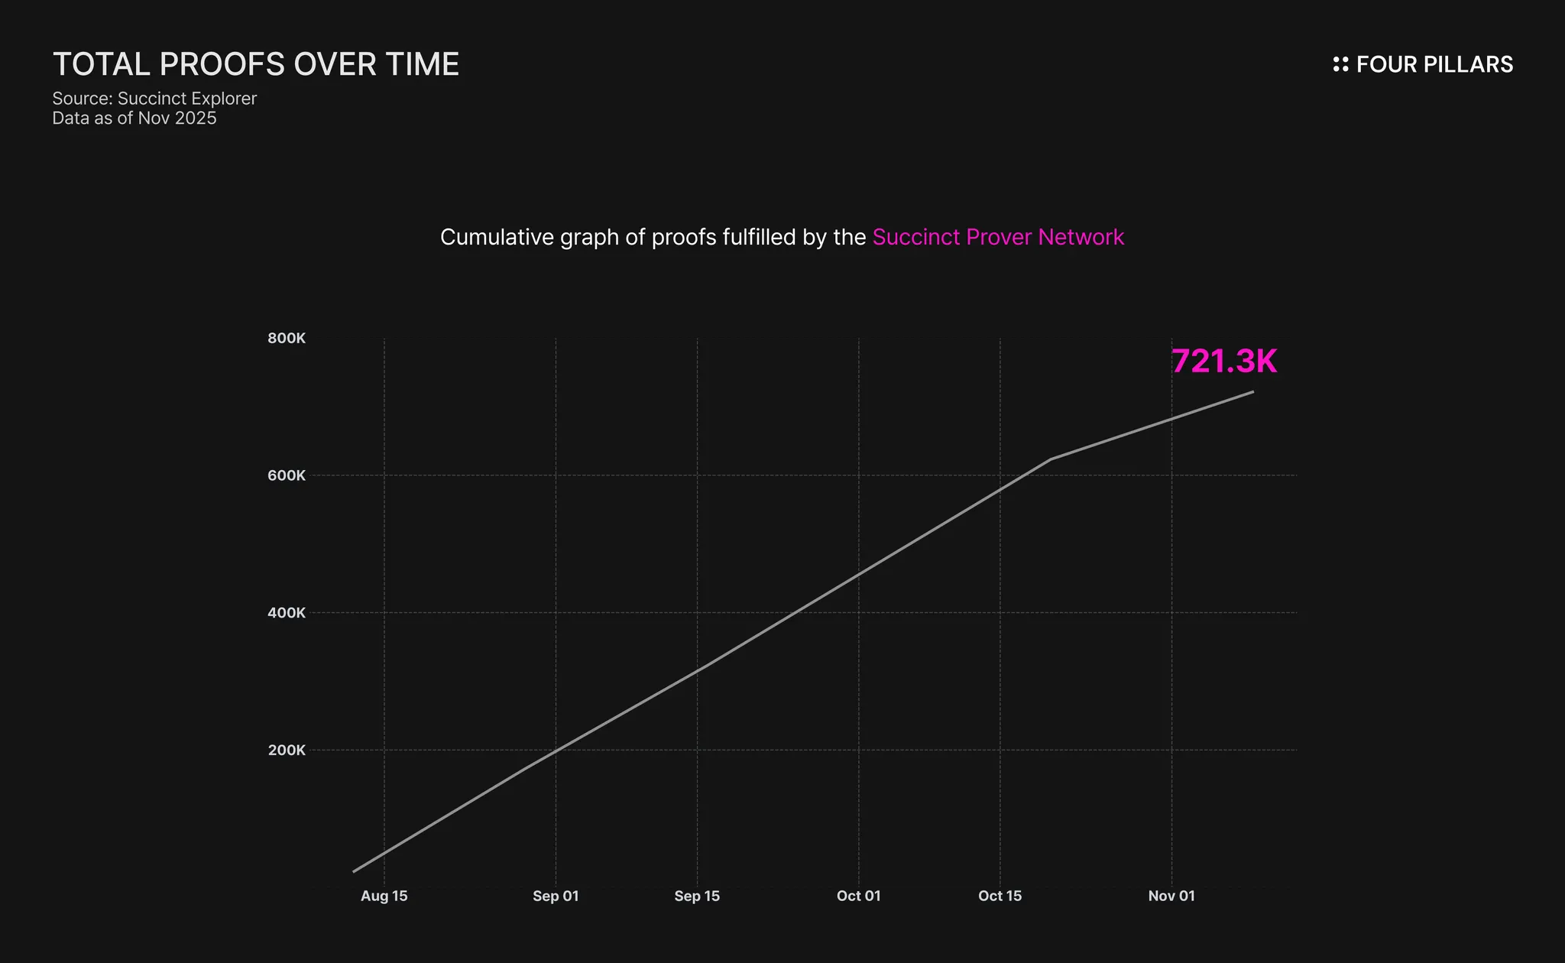Click the Sep 01 axis label
Viewport: 1565px width, 963px height.
point(556,896)
